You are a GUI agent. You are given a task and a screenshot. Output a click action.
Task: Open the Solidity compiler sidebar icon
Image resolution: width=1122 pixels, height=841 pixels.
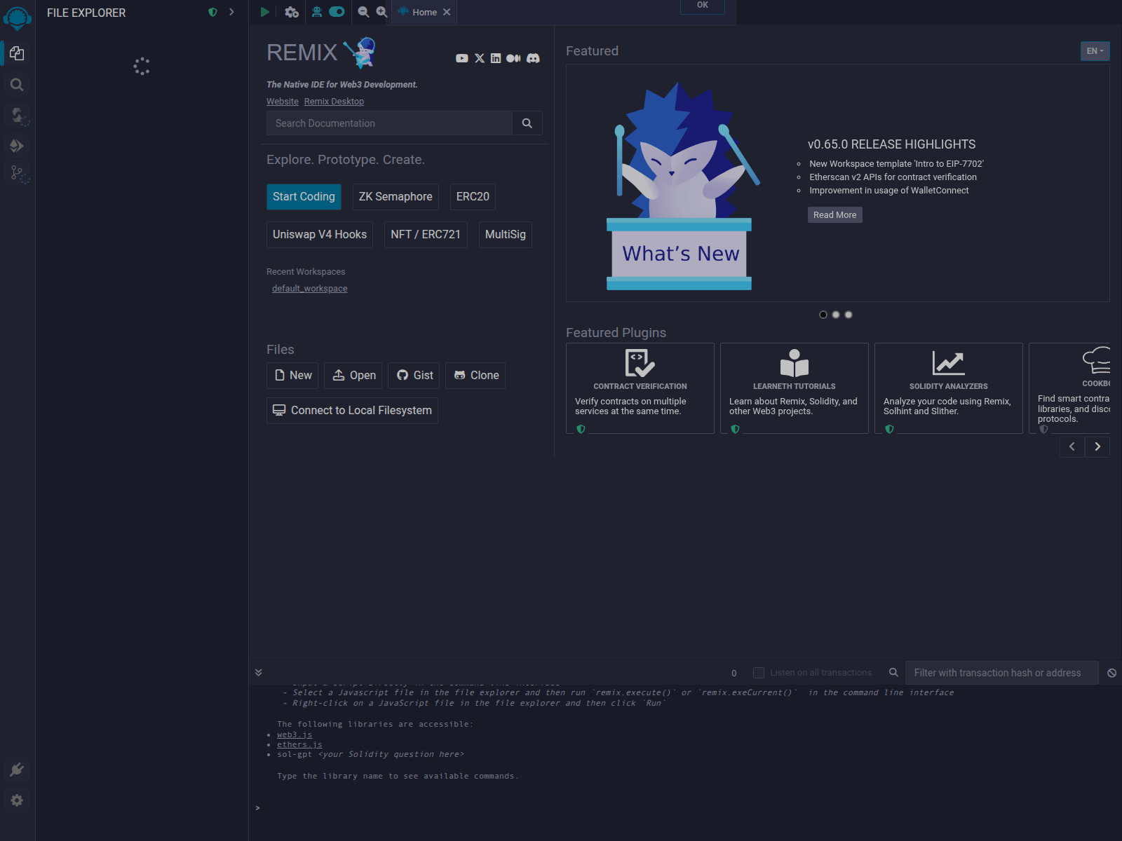point(18,116)
